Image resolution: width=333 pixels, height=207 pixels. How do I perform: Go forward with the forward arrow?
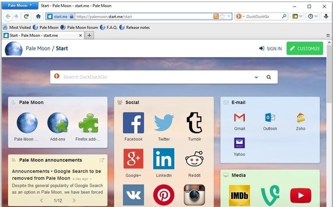pos(16,16)
